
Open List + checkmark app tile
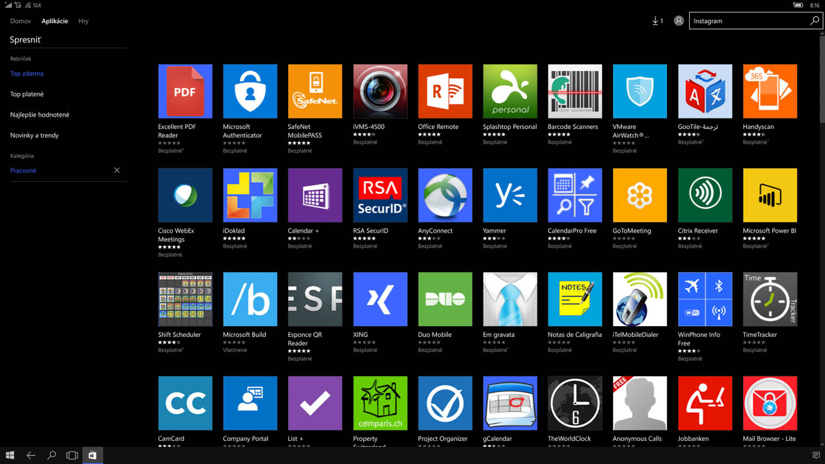[x=315, y=403]
